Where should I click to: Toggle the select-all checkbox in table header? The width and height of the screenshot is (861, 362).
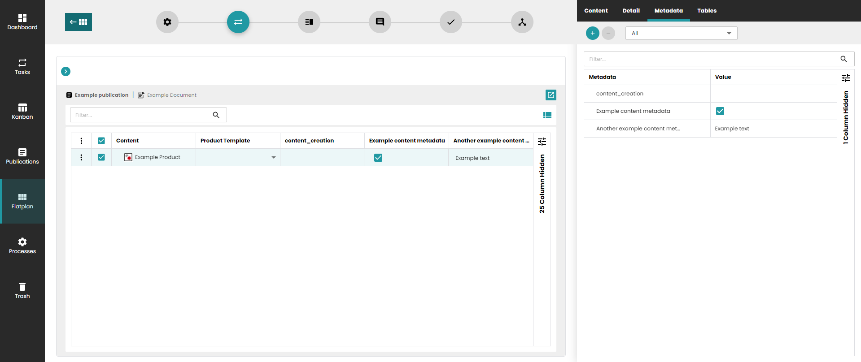[101, 141]
